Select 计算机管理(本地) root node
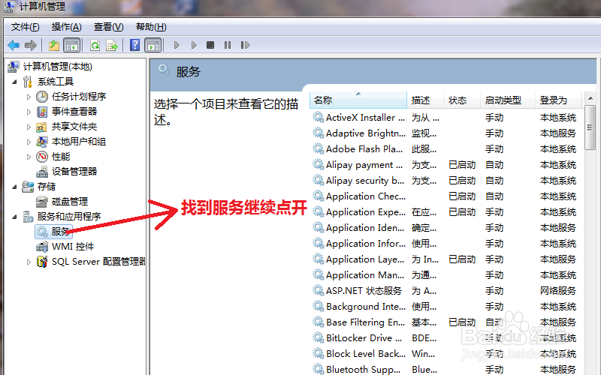 tap(58, 67)
